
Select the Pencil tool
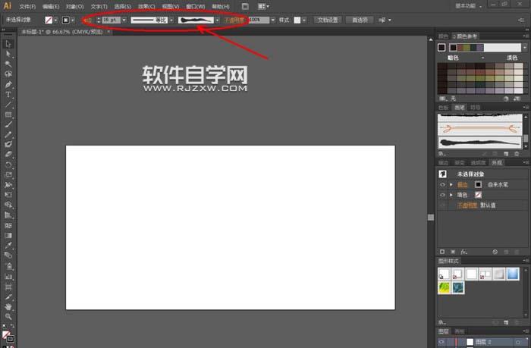pyautogui.click(x=8, y=134)
